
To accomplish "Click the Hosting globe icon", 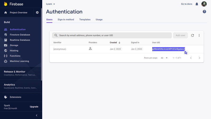I will pos(6,51).
